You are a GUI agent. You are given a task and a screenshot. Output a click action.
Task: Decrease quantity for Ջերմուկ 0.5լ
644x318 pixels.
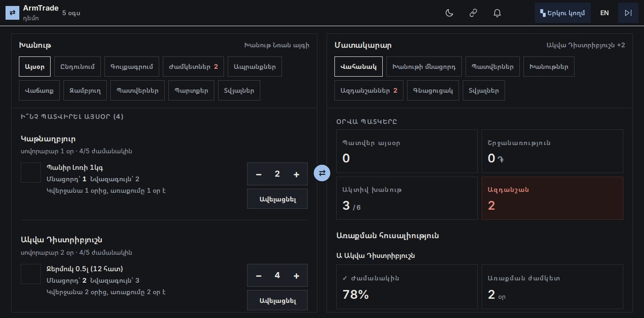(x=259, y=275)
